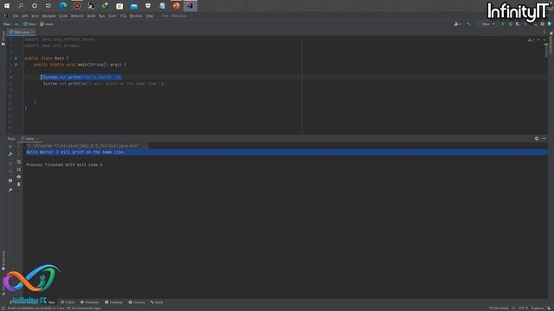
Task: Open the Window menu
Action: tap(136, 16)
